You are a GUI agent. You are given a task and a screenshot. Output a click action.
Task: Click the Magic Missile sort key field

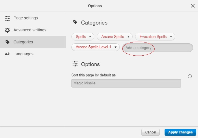coord(126,83)
